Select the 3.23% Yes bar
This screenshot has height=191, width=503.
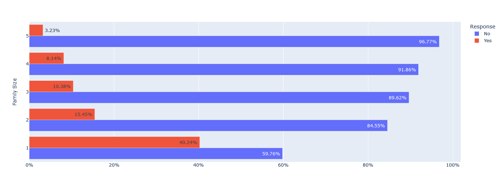(36, 30)
